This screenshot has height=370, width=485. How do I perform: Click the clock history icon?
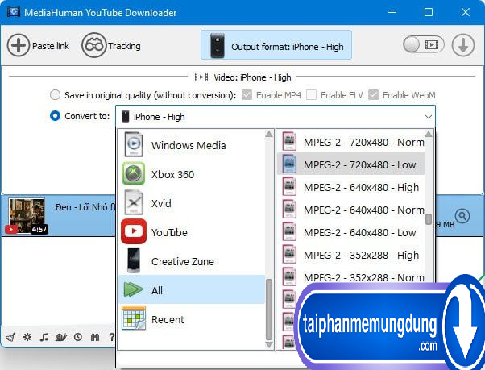[78, 337]
